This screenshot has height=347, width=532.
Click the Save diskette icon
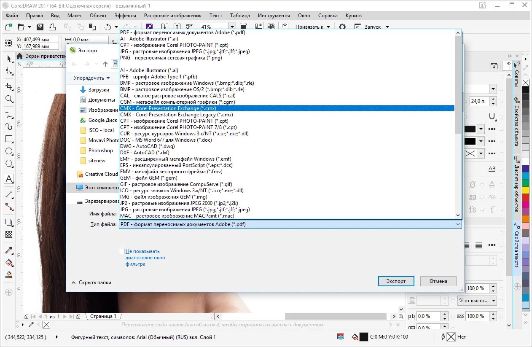tap(40, 27)
